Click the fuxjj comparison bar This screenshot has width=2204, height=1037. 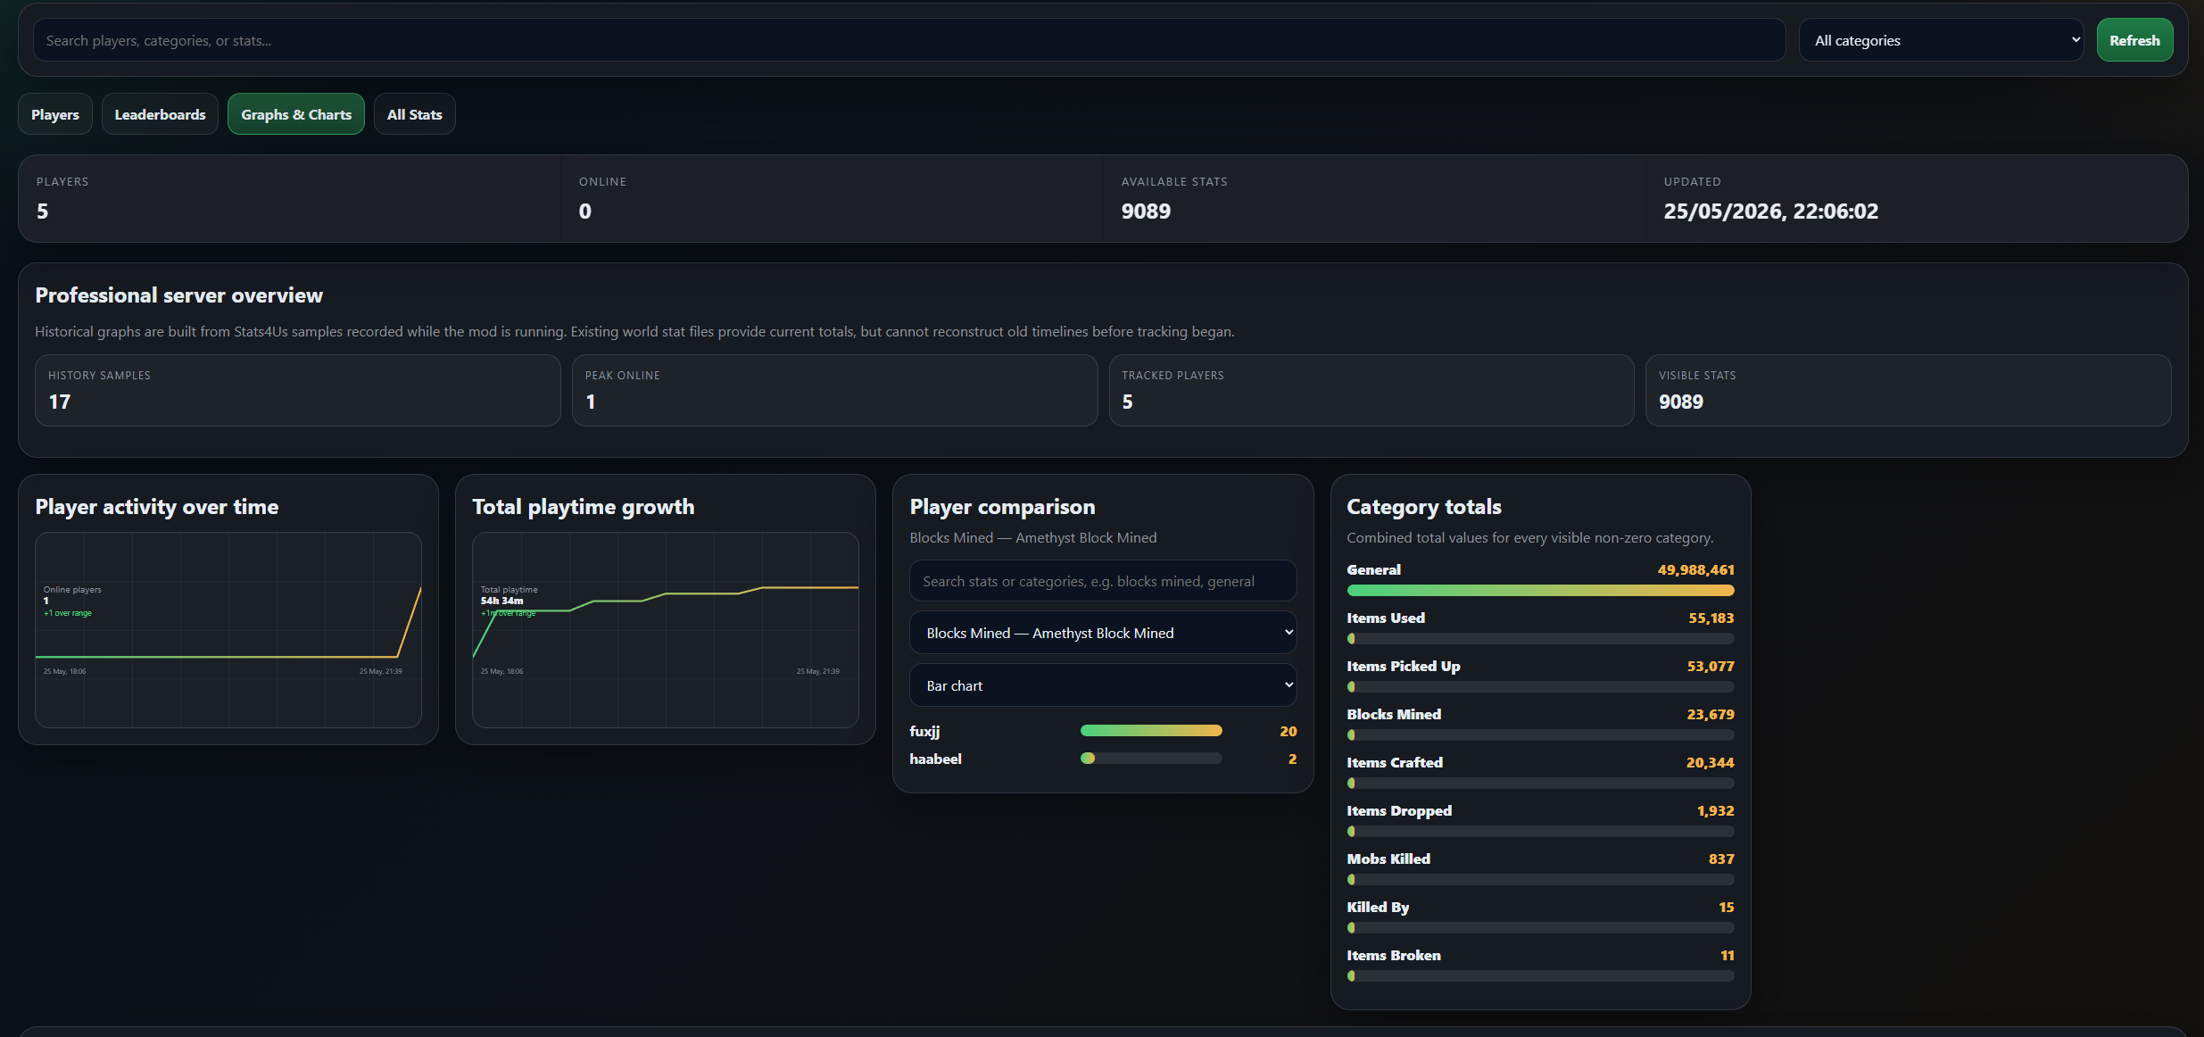(x=1151, y=731)
